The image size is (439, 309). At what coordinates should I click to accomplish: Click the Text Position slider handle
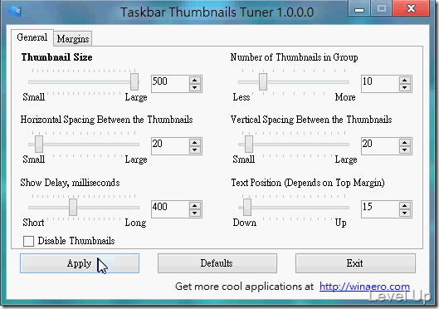[x=247, y=208]
